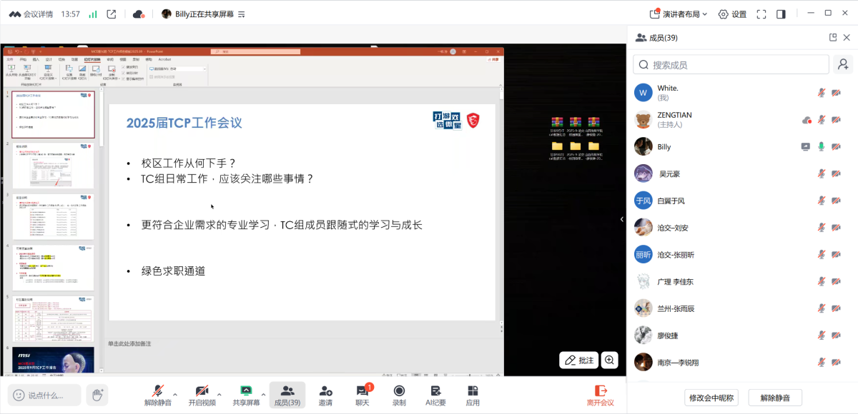The image size is (858, 414).
Task: Click add member icon beside search
Action: pos(844,65)
